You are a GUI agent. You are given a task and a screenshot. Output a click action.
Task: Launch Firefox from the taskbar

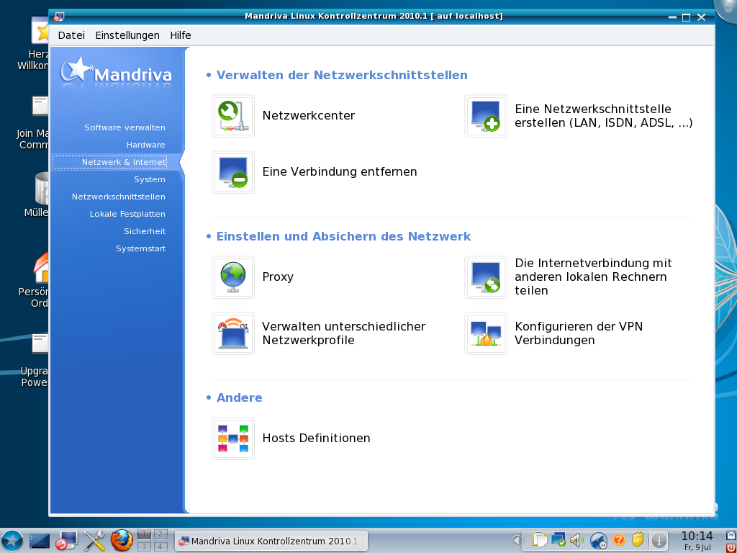click(122, 540)
